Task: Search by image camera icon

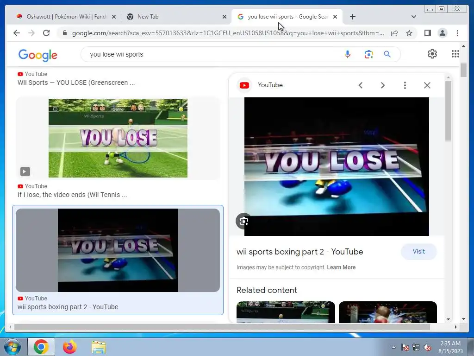Action: click(x=368, y=54)
